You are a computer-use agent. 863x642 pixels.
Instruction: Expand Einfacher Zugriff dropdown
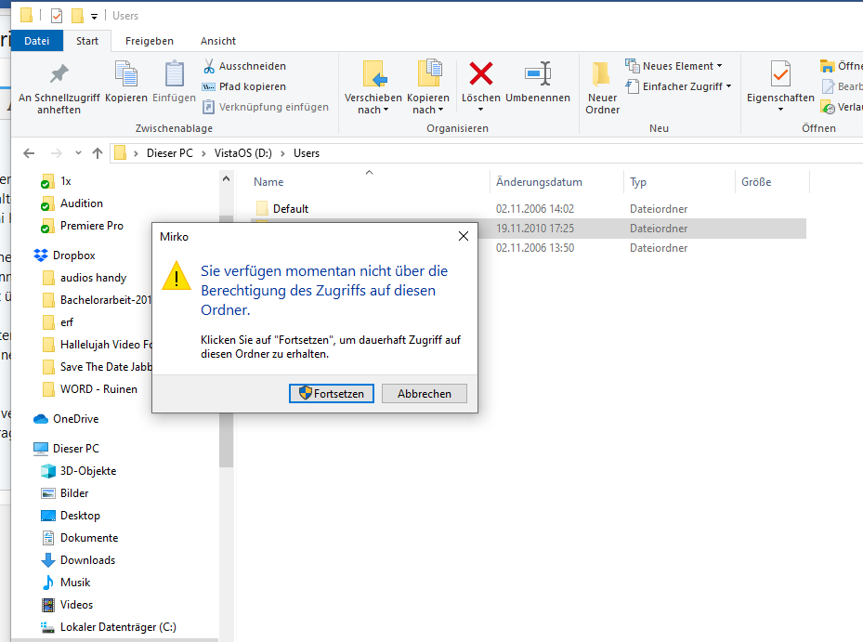728,86
